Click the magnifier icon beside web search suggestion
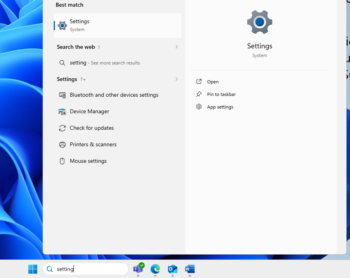The image size is (350, 278). [62, 63]
